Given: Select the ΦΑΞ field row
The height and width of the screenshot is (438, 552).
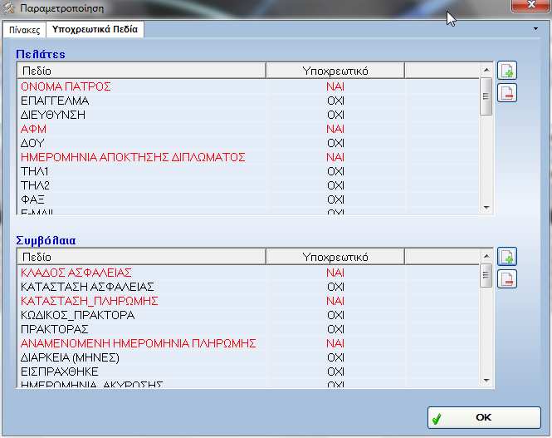Looking at the screenshot, I should pyautogui.click(x=248, y=199).
